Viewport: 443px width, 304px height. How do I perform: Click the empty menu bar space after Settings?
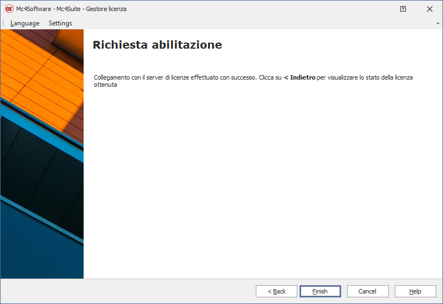pyautogui.click(x=249, y=23)
